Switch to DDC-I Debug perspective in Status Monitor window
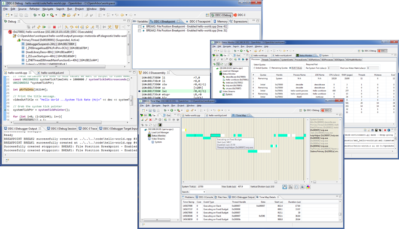Image resolution: width=399 pixels, height=229 pixels. click(x=369, y=51)
